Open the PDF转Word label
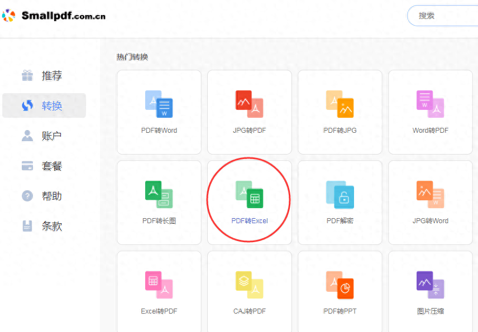The image size is (478, 332). [159, 131]
